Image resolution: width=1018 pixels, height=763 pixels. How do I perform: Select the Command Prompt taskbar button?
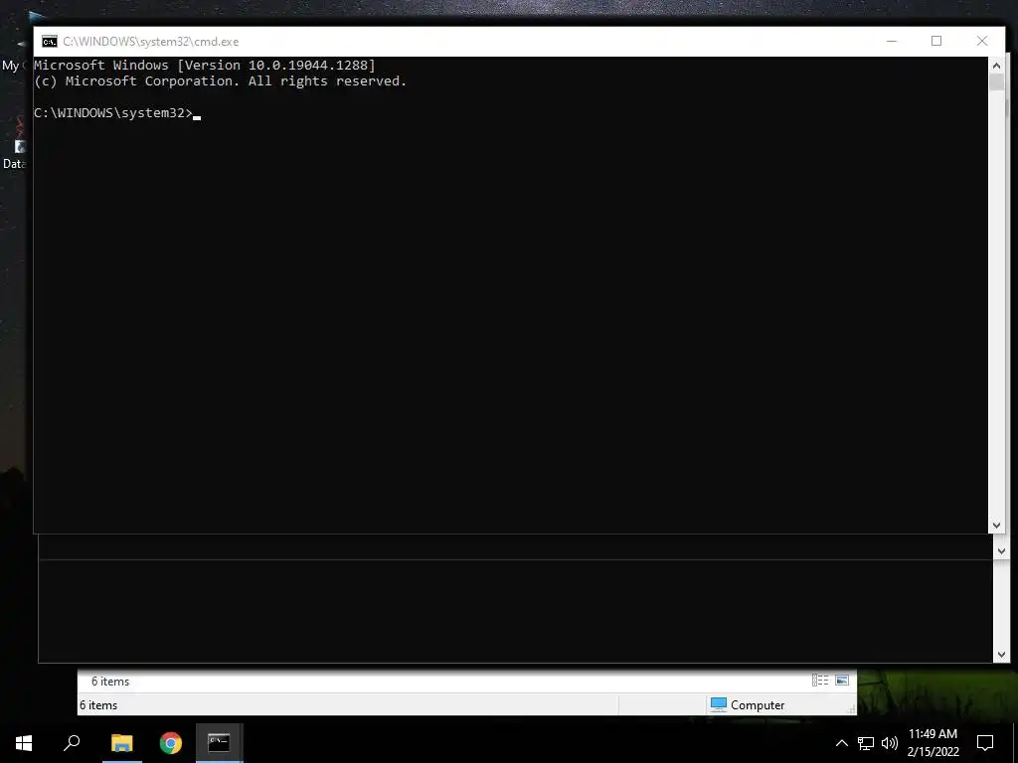pos(219,743)
